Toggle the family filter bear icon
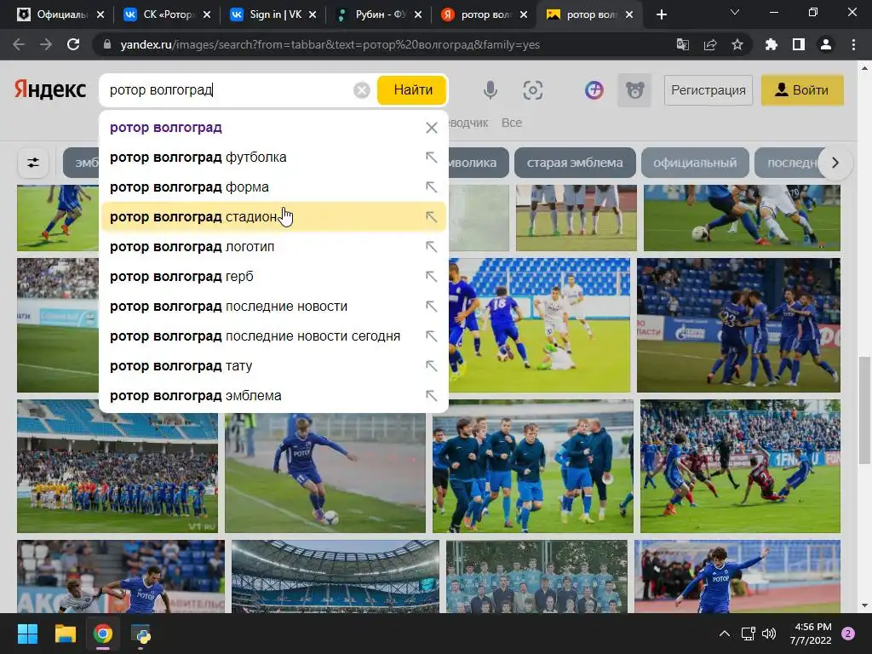Image resolution: width=872 pixels, height=654 pixels. pos(634,90)
